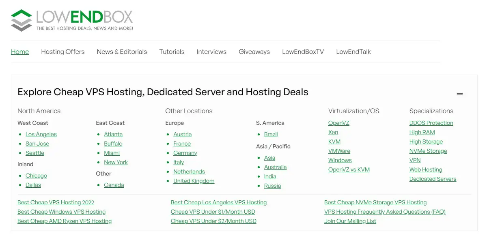Open Best Cheap Los Angeles VPS Hosting

219,202
